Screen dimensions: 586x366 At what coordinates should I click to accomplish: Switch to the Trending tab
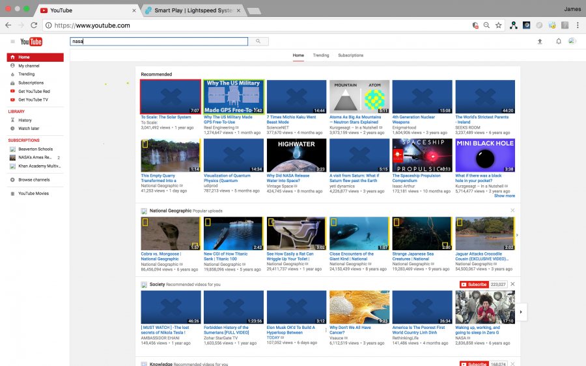(x=321, y=55)
